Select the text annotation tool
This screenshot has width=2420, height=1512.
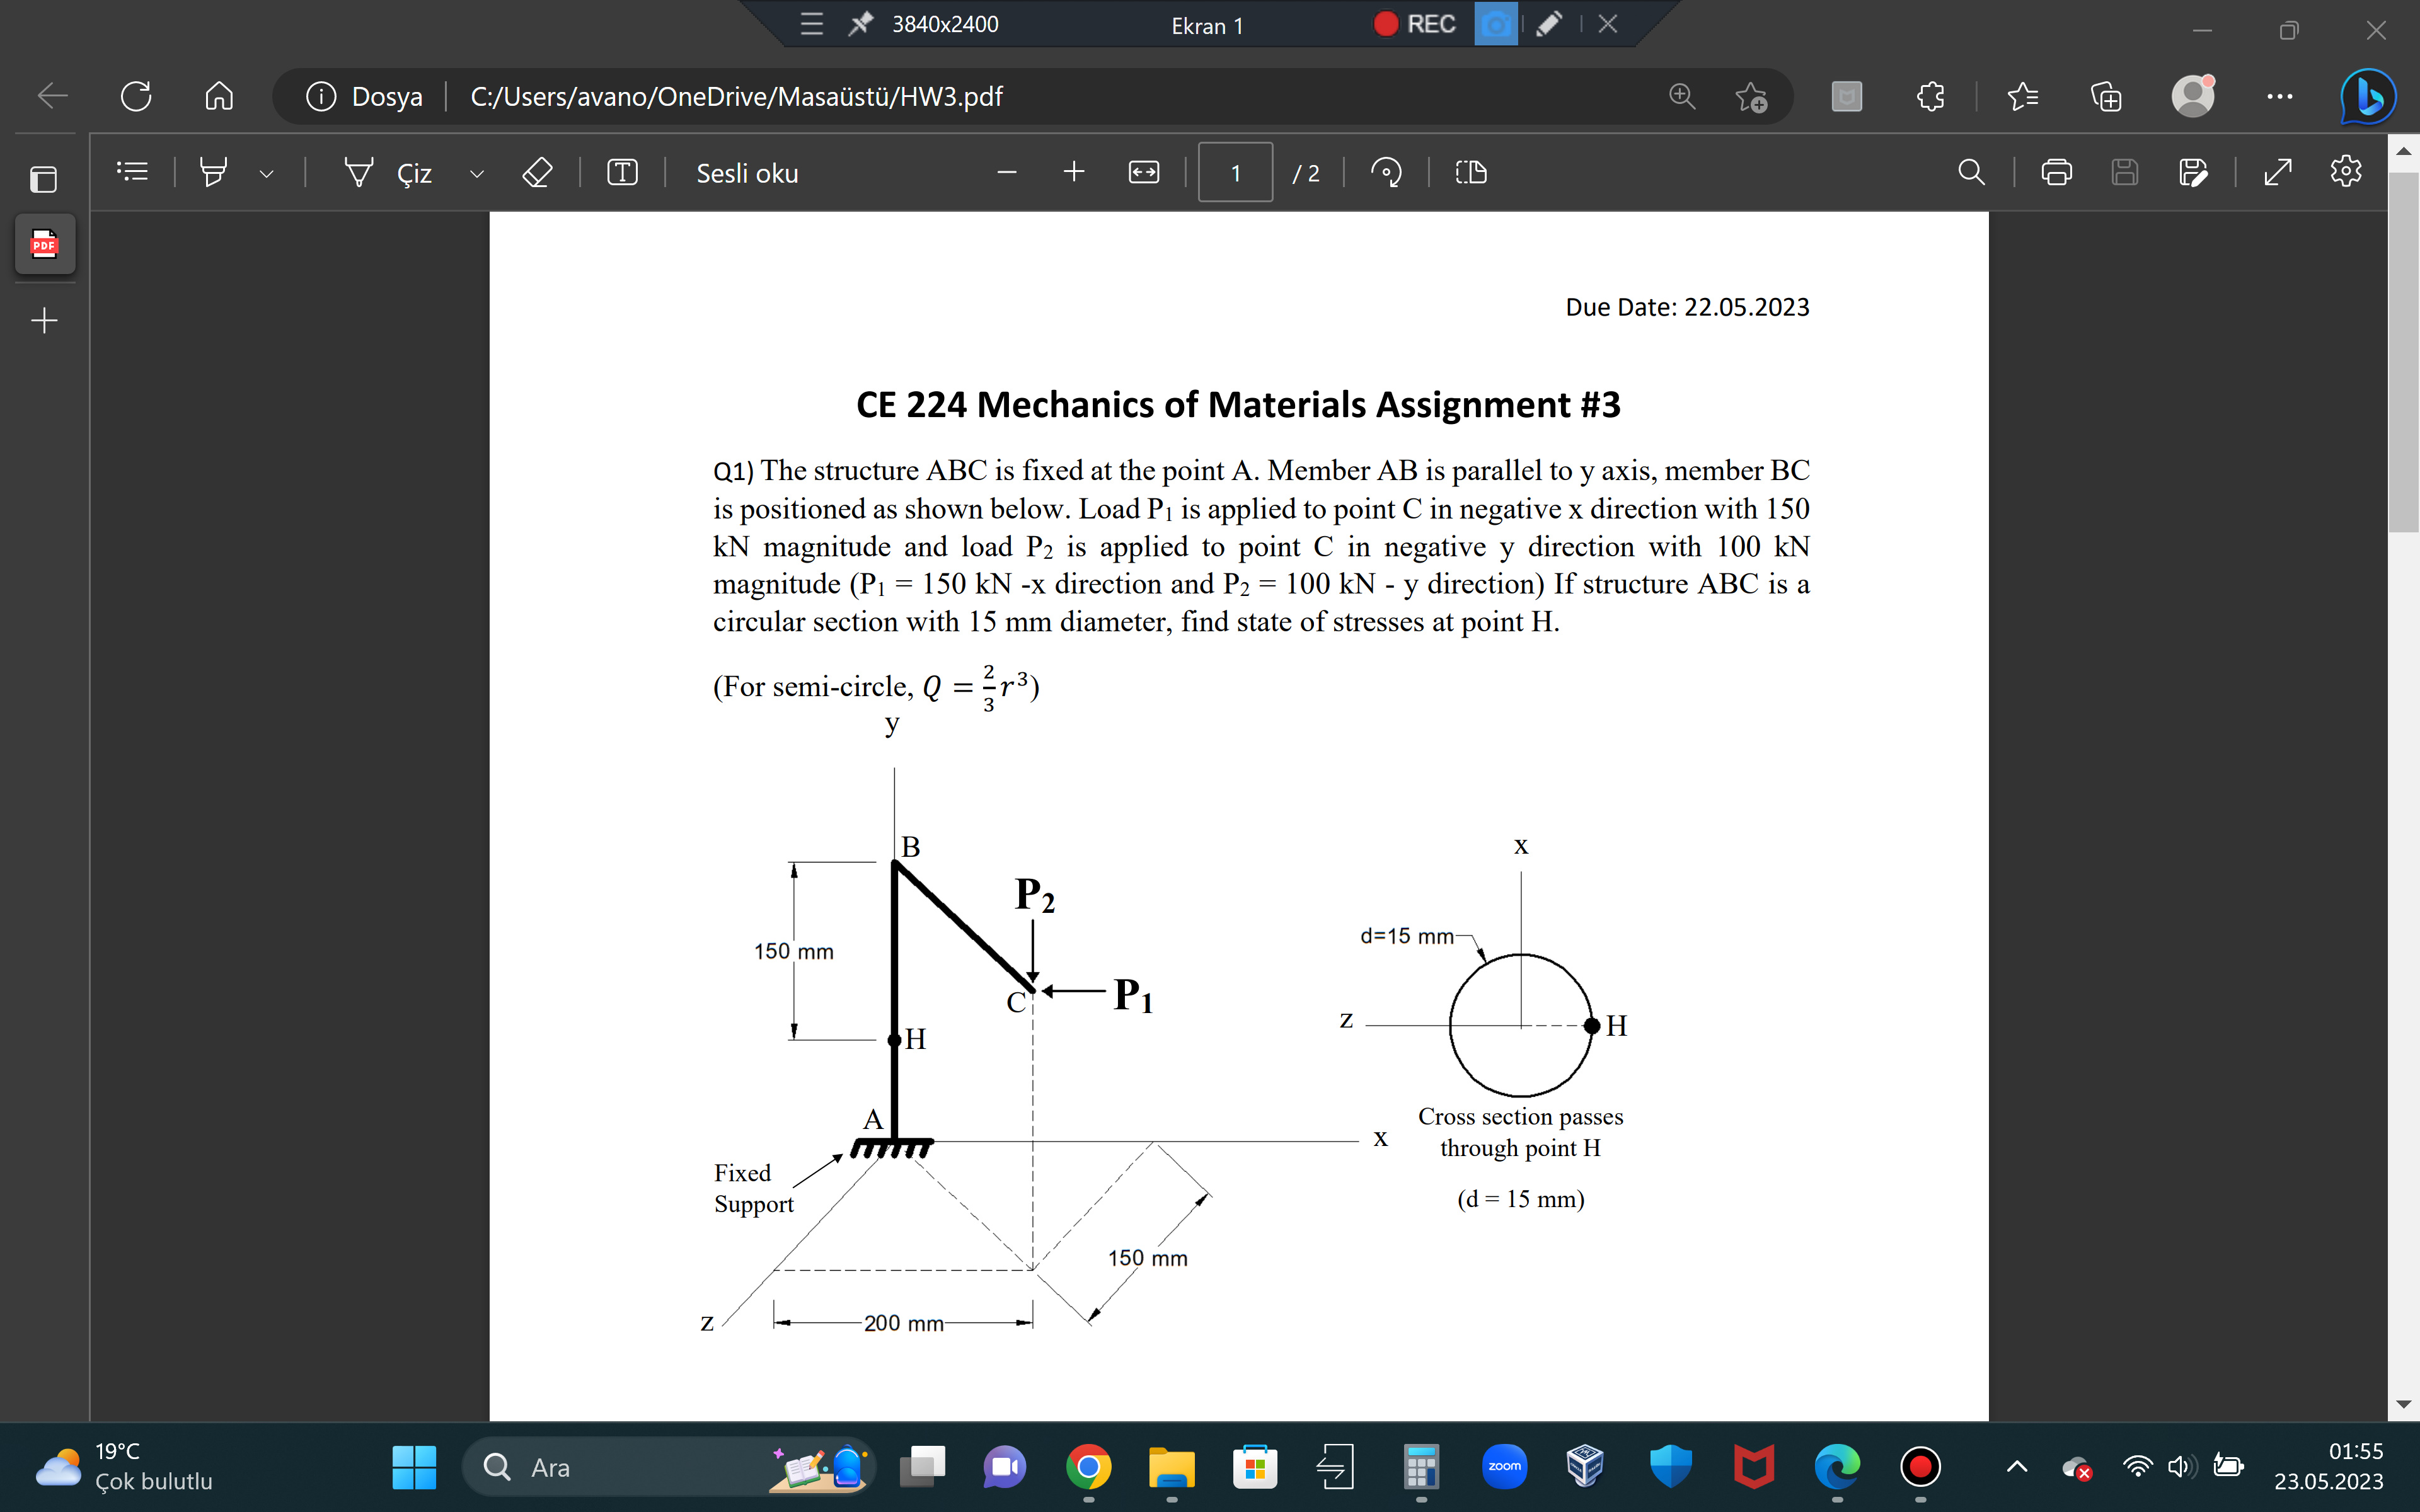pos(622,172)
